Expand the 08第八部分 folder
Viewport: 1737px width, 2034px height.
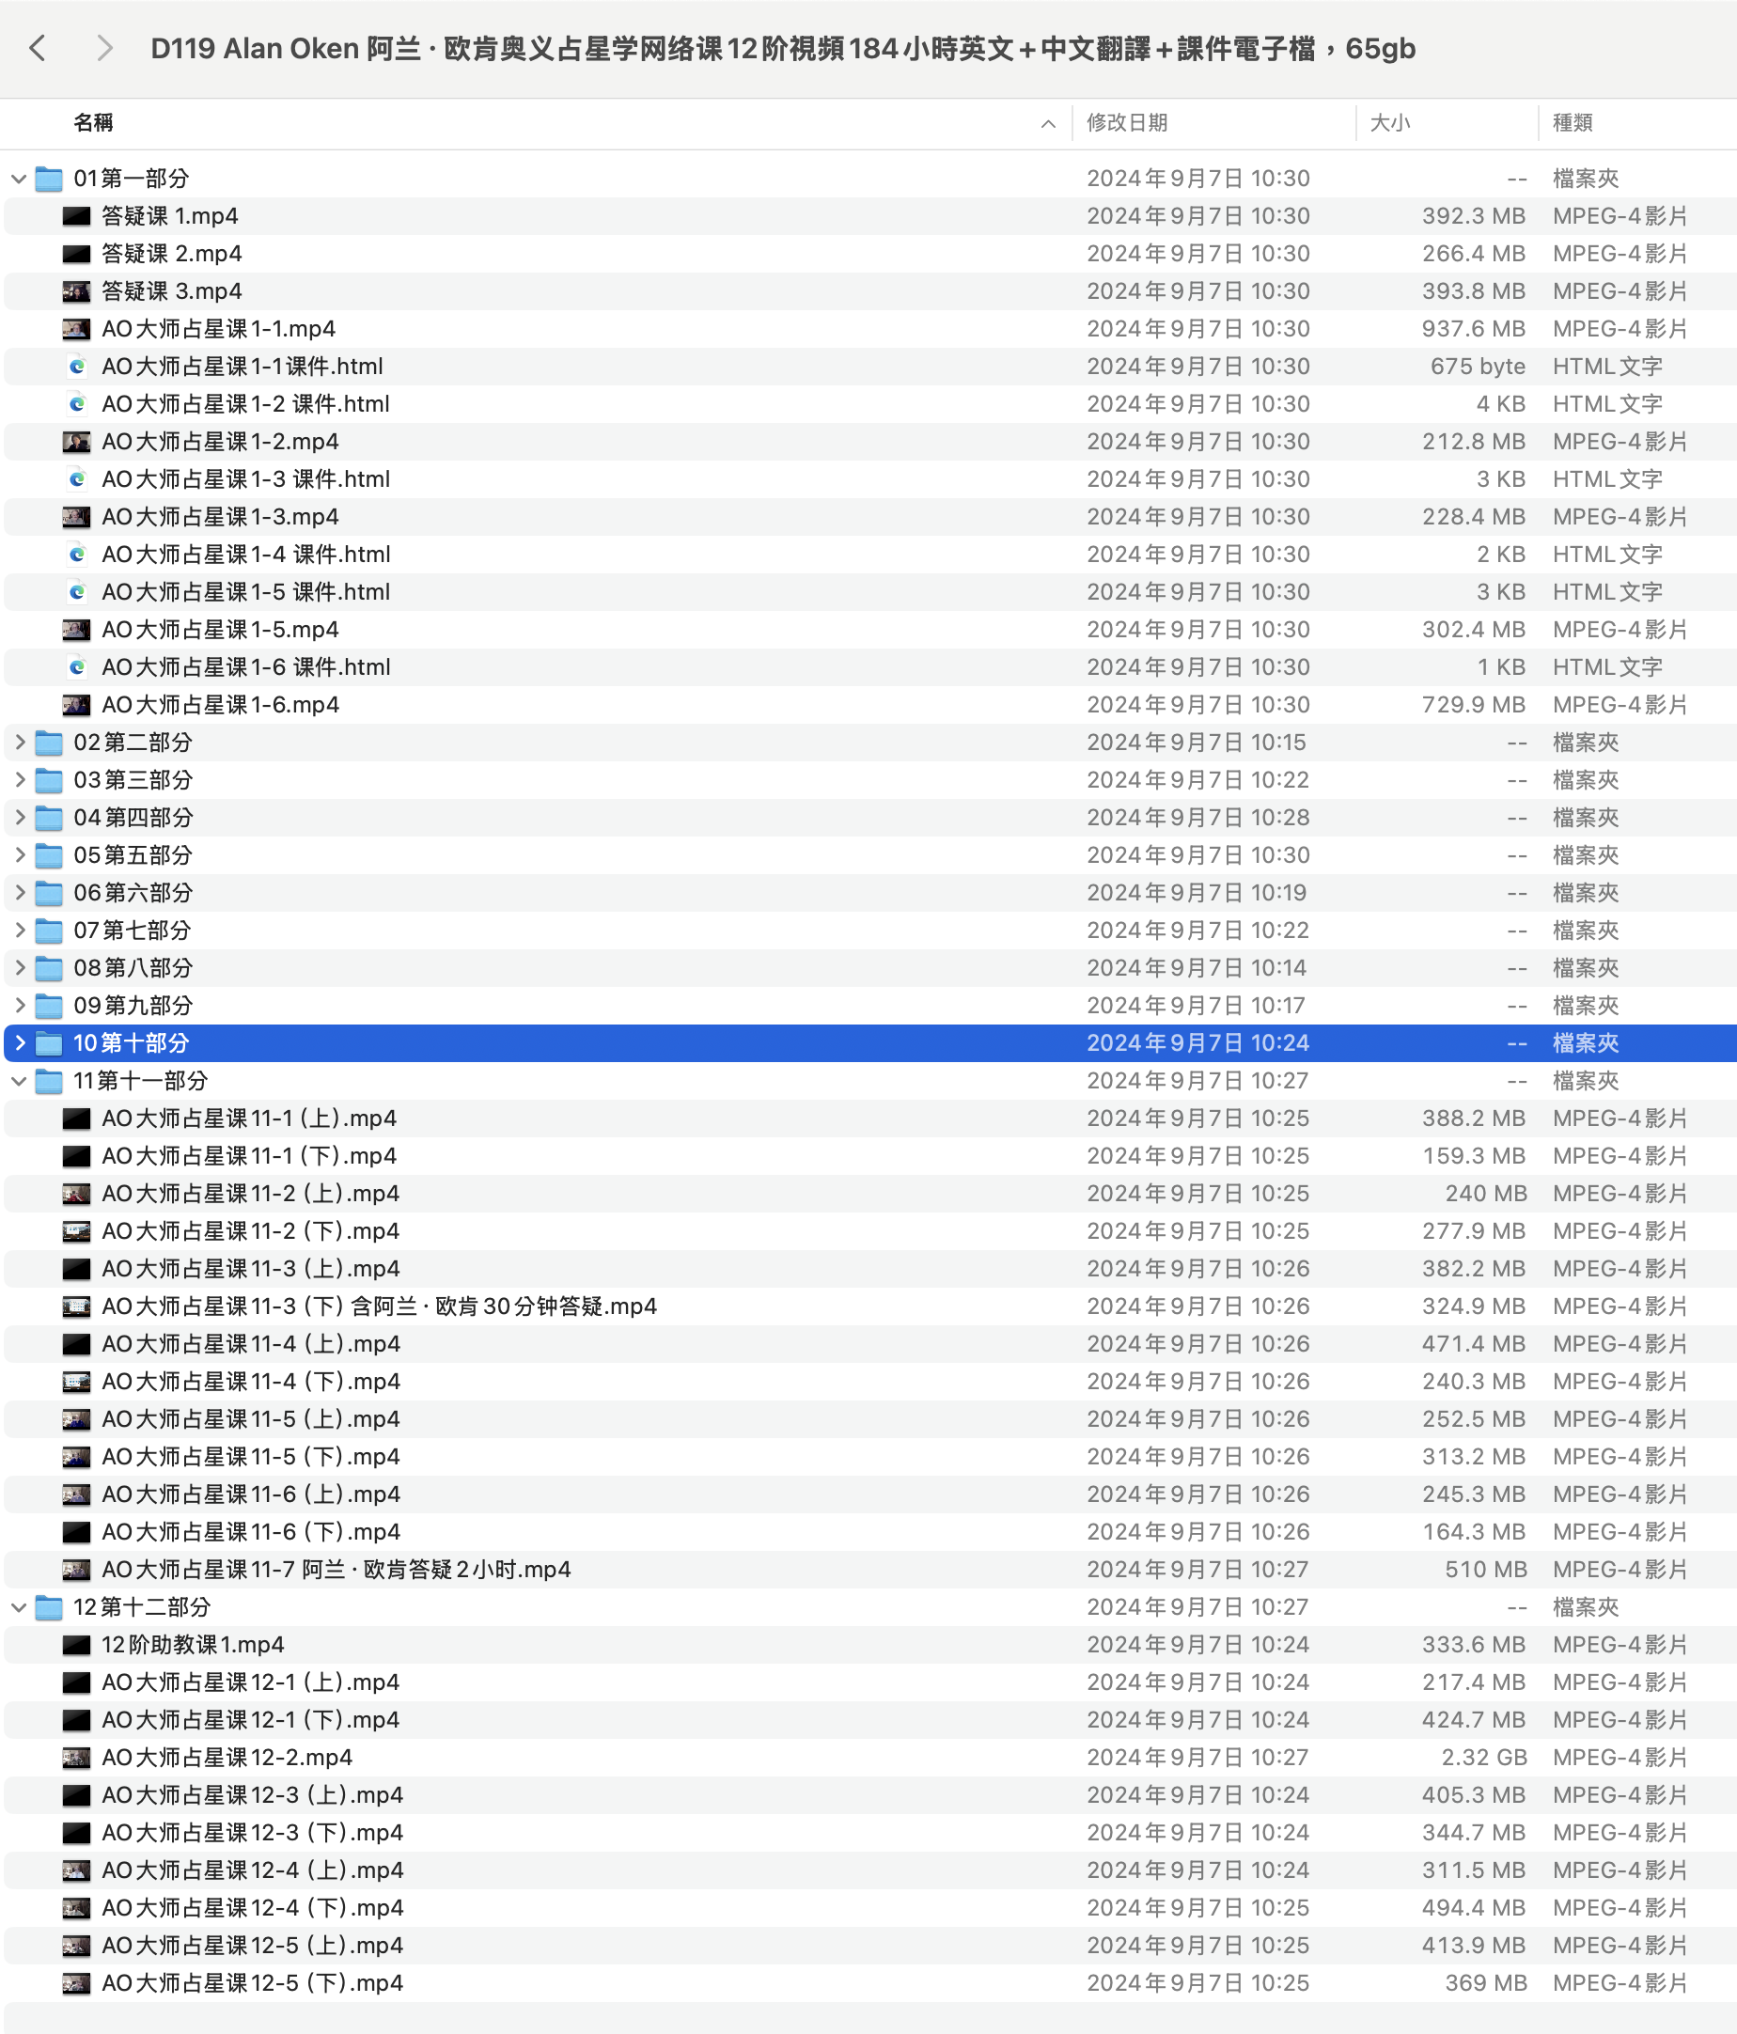click(x=19, y=968)
